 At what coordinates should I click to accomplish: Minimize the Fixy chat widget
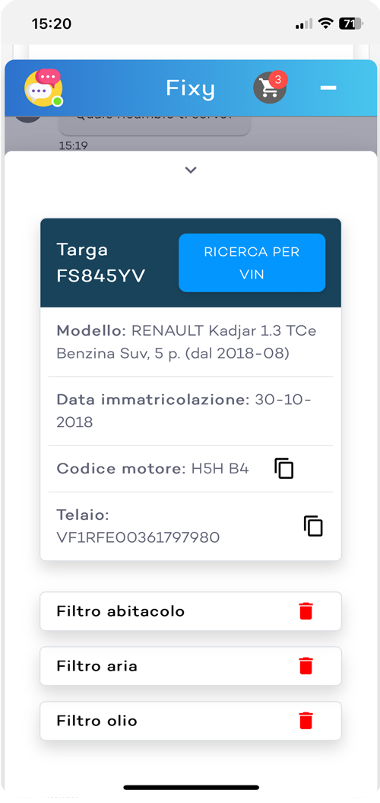(328, 88)
